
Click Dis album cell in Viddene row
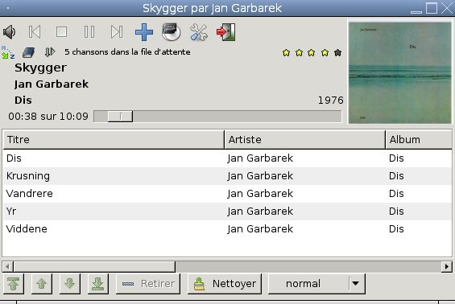(396, 229)
